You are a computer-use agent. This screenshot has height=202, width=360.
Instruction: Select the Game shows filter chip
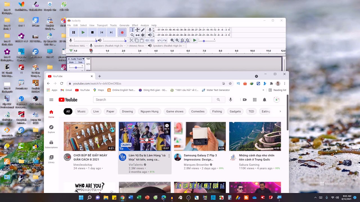coord(175,111)
